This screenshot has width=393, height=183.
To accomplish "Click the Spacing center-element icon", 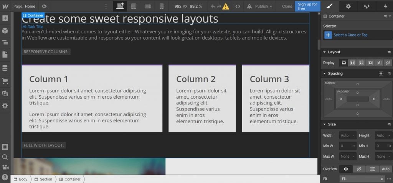I will click(381, 73).
